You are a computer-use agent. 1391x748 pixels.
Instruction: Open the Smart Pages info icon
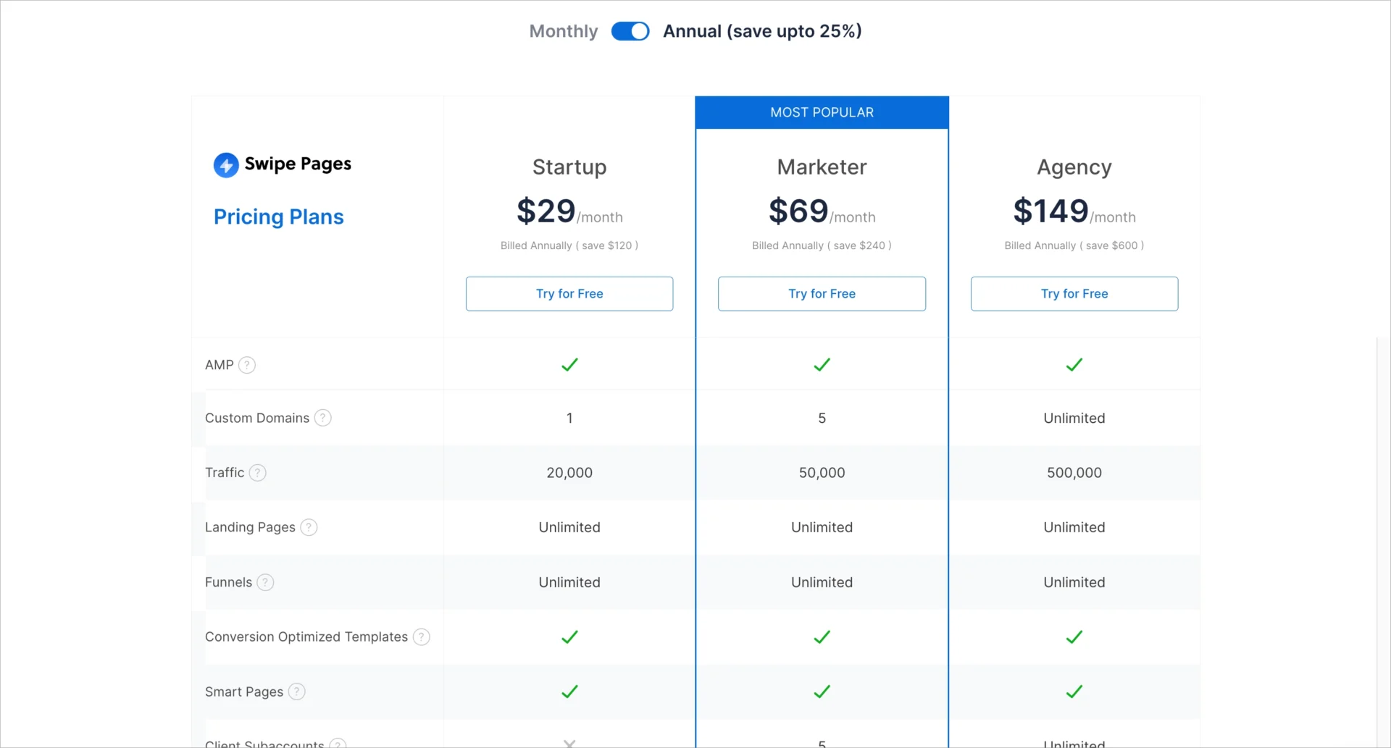coord(296,692)
